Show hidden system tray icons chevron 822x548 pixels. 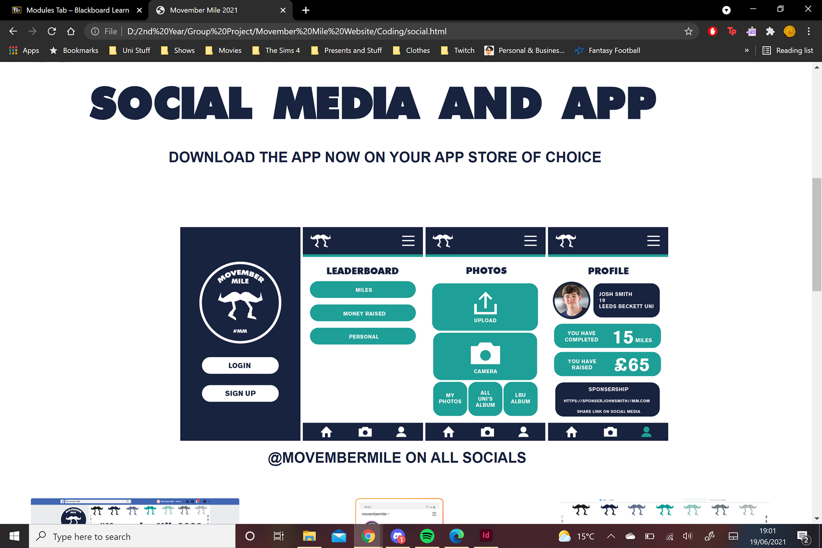click(611, 536)
